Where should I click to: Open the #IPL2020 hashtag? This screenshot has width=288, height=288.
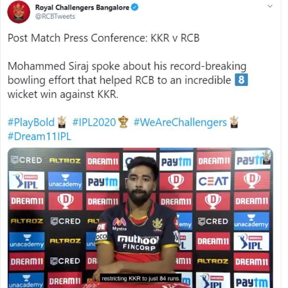coord(94,122)
